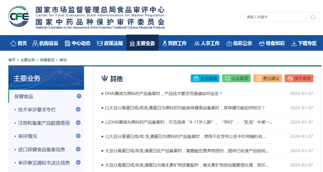This screenshot has height=172, width=323.
Task: Collapse the 保健食品 sidebar section
Action: click(x=79, y=96)
